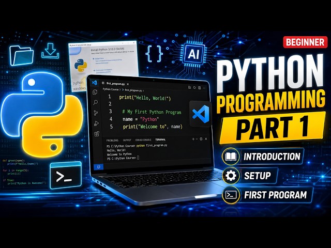Screen dimensions: 331x248
Task: Open the Extensions icon in VS Code sidebar
Action: point(97,134)
